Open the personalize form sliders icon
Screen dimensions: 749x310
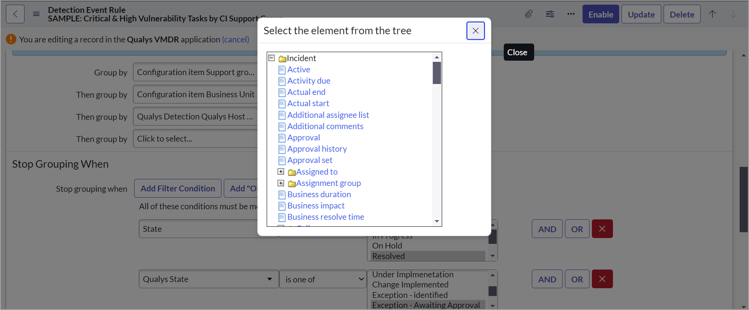[x=550, y=14]
